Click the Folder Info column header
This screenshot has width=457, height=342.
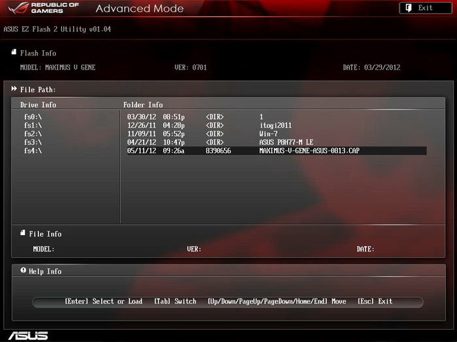point(143,105)
